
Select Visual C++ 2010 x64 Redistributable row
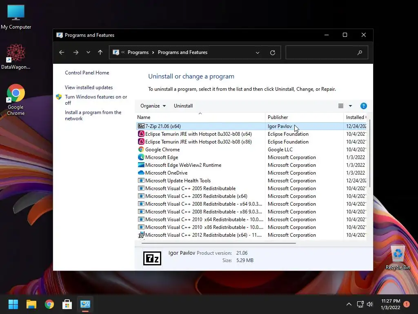[x=251, y=219]
